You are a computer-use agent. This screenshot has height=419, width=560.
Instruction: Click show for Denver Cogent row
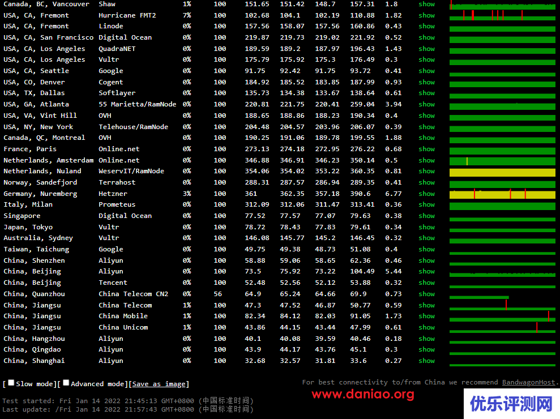coord(427,82)
